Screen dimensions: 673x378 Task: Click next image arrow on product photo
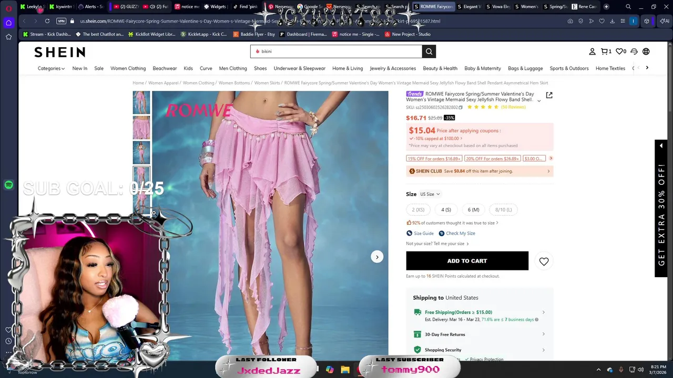point(377,257)
